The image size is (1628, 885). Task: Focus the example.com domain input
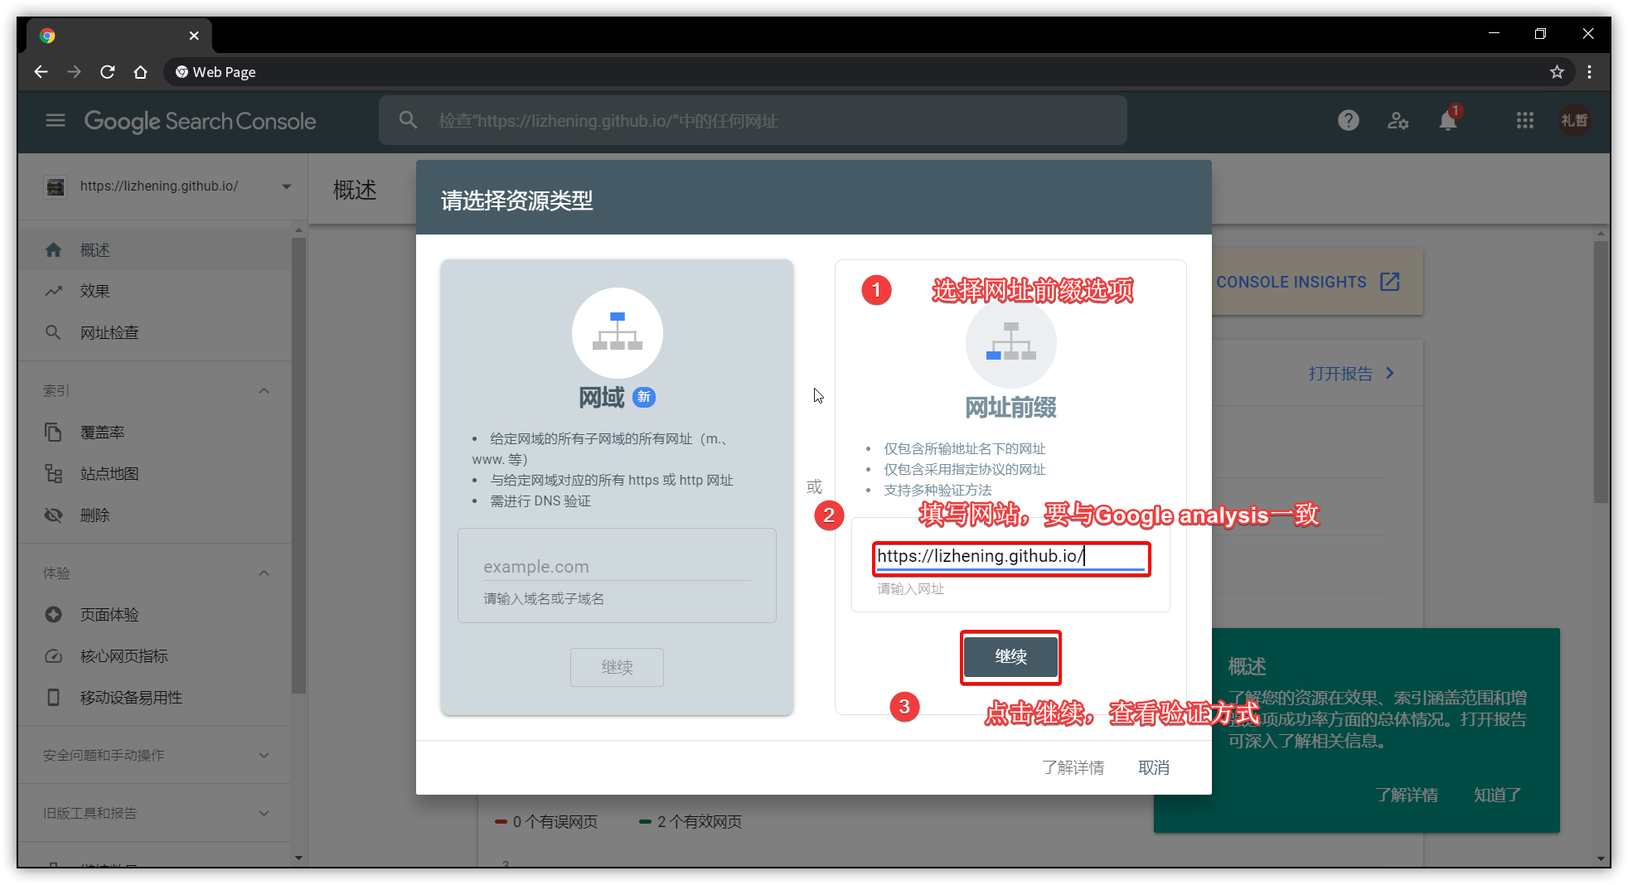617,567
